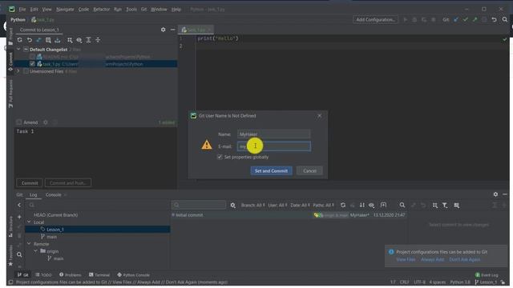Click Cancel in Git user dialog
Image resolution: width=513 pixels, height=288 pixels.
(x=309, y=170)
